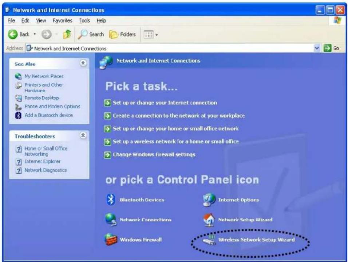Open the View menu
The height and width of the screenshot is (262, 348).
tap(41, 21)
